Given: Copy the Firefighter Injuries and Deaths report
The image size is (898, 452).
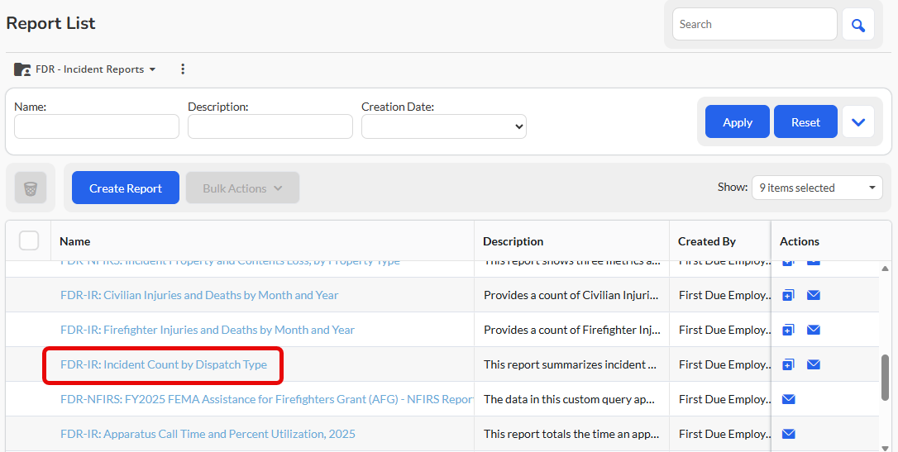Looking at the screenshot, I should point(788,331).
